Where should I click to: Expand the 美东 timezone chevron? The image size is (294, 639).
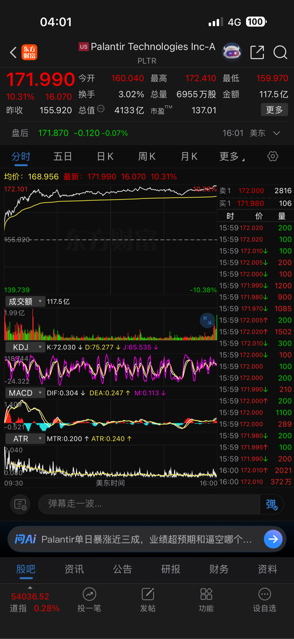coord(276,133)
